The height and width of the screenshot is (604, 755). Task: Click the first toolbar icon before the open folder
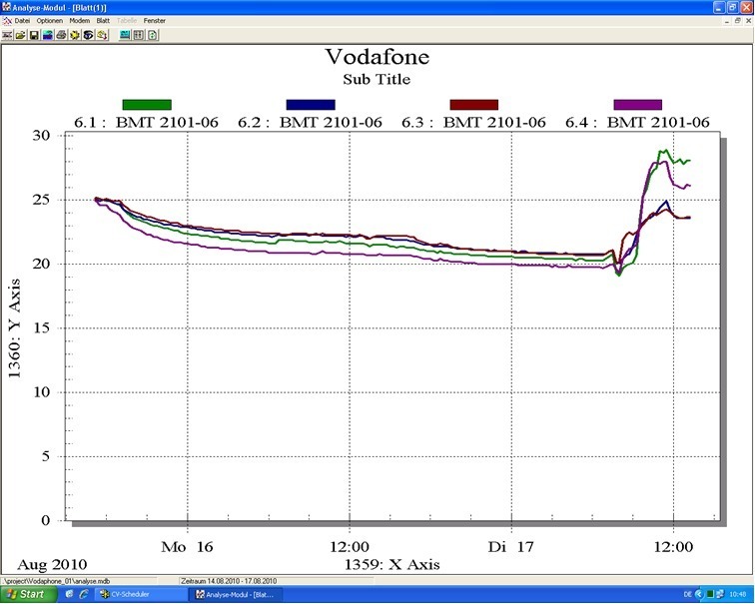[7, 35]
